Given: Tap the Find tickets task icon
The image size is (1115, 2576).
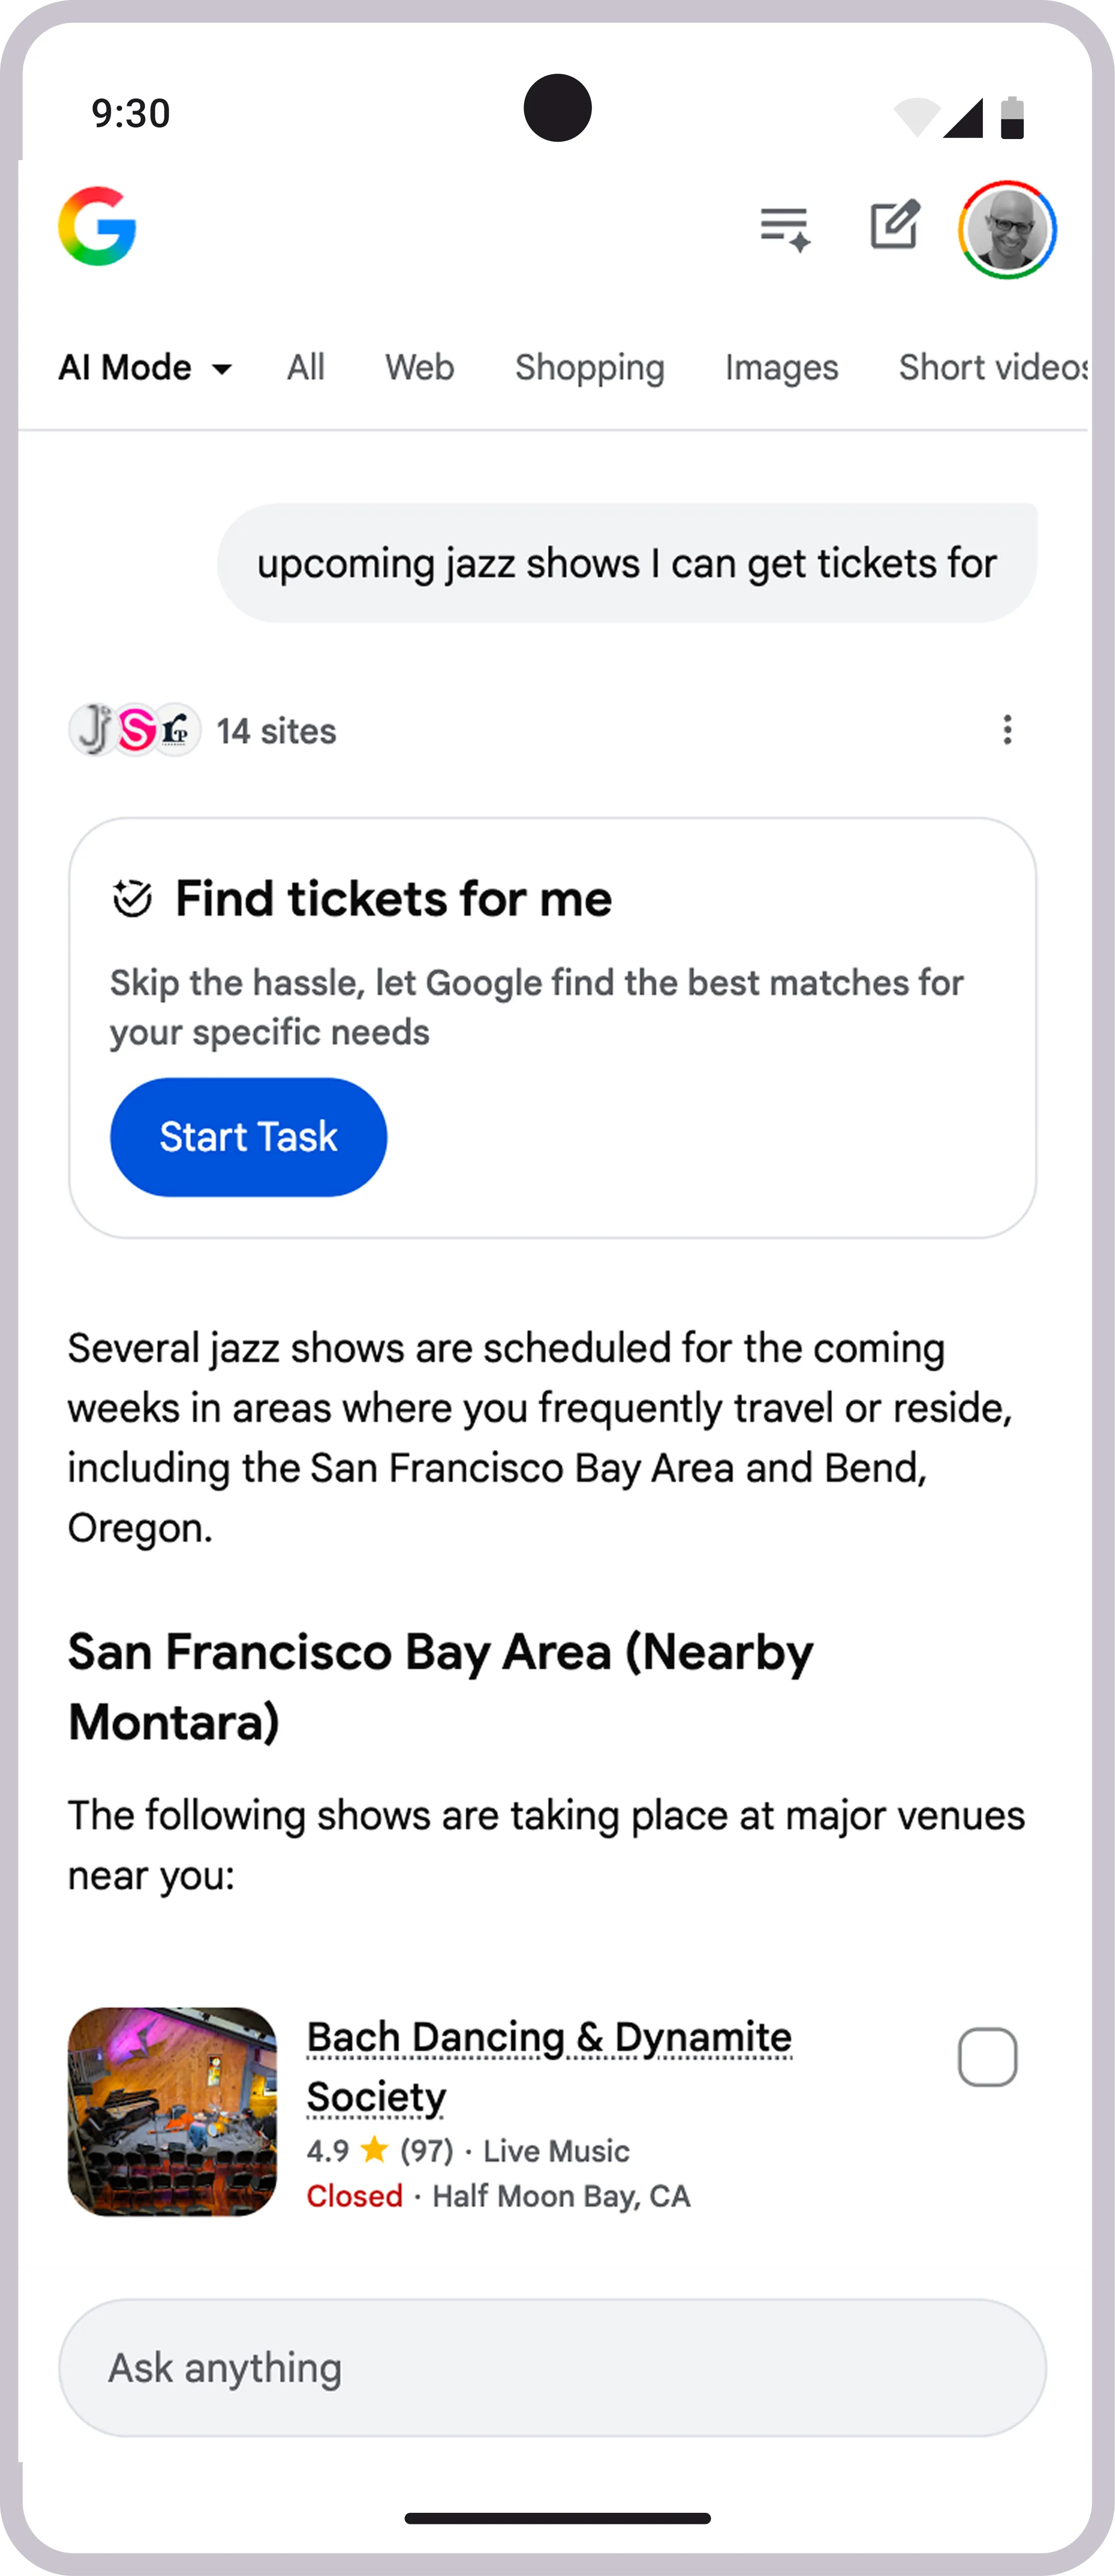Looking at the screenshot, I should [x=132, y=899].
